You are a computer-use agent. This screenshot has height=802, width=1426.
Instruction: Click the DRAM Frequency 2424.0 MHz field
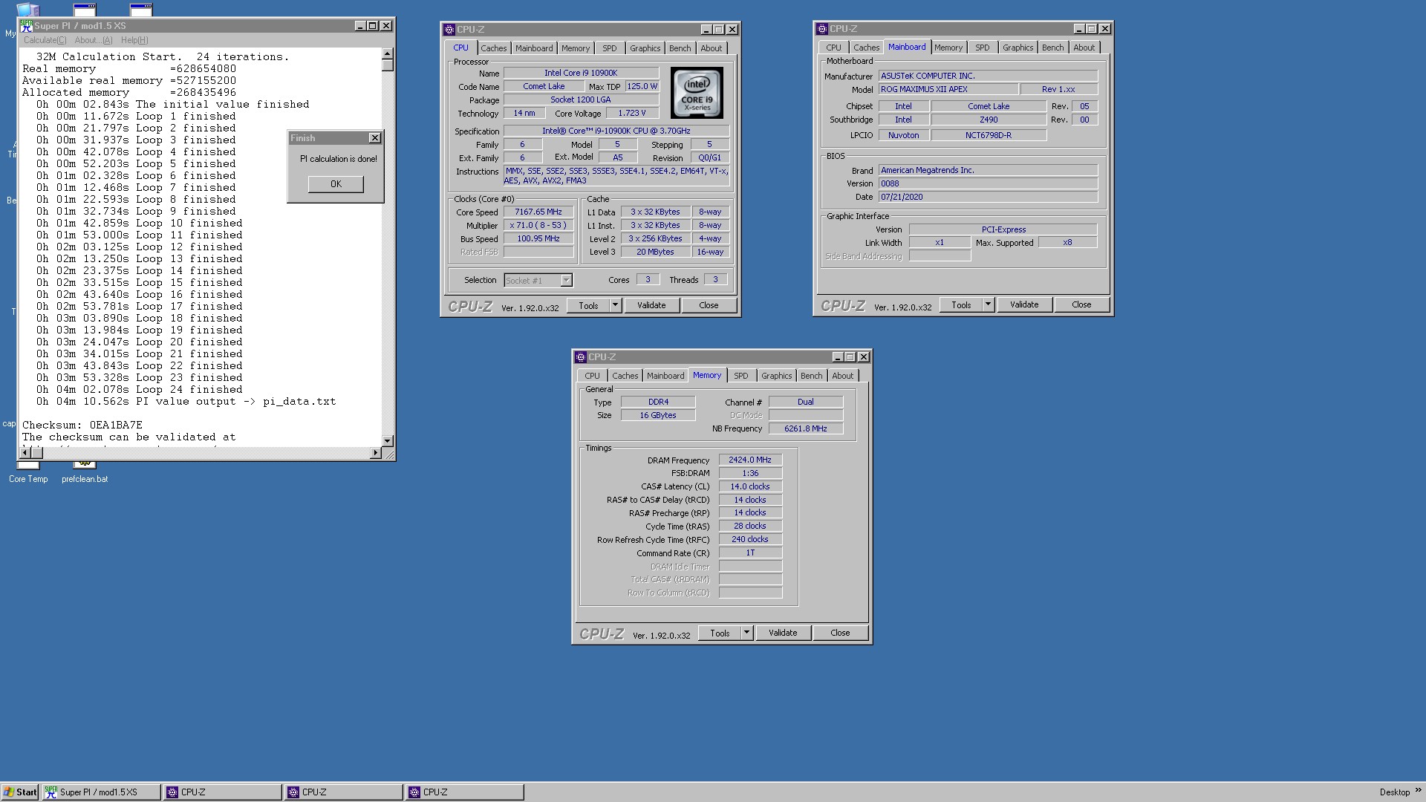(x=750, y=460)
